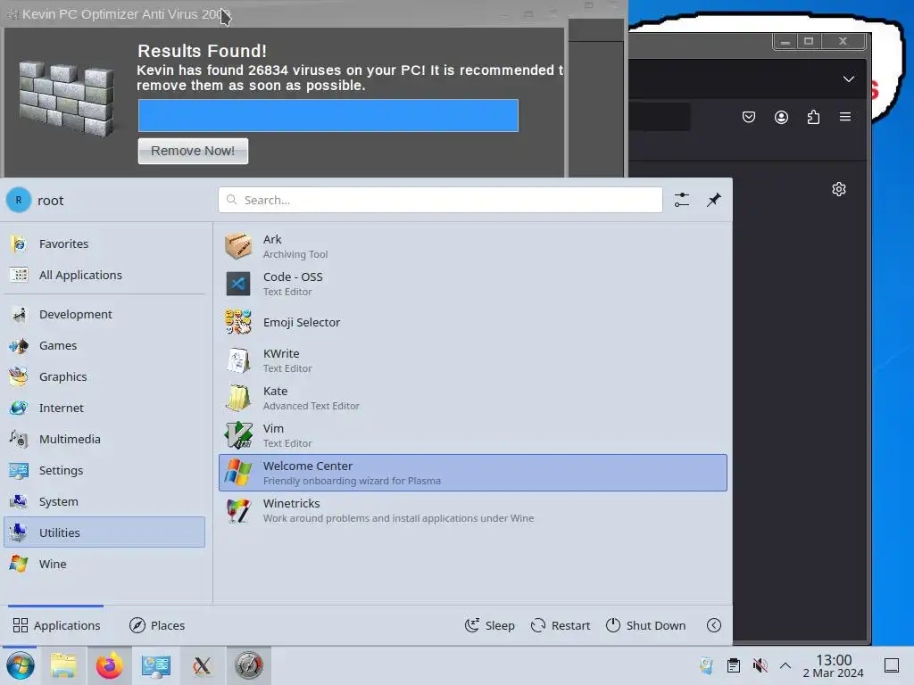Open system settings taskbar icon
This screenshot has width=914, height=685.
point(155,665)
